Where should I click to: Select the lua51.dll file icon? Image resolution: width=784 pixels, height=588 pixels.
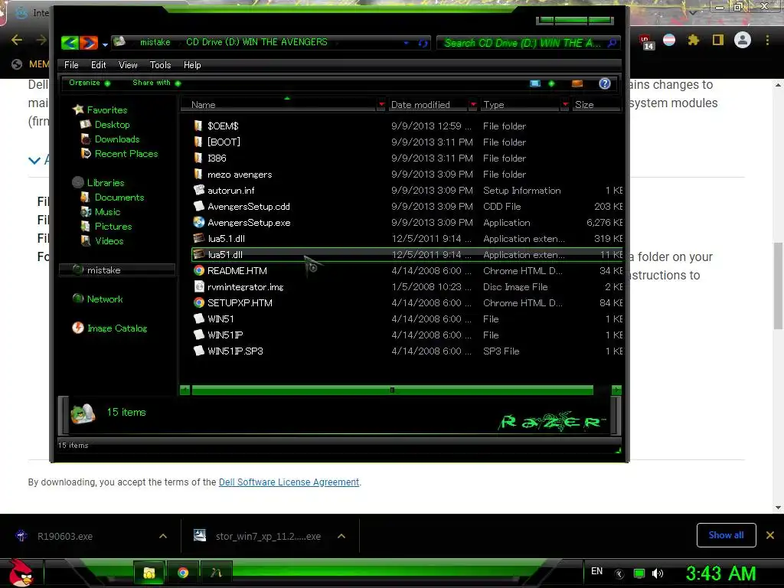click(x=199, y=254)
